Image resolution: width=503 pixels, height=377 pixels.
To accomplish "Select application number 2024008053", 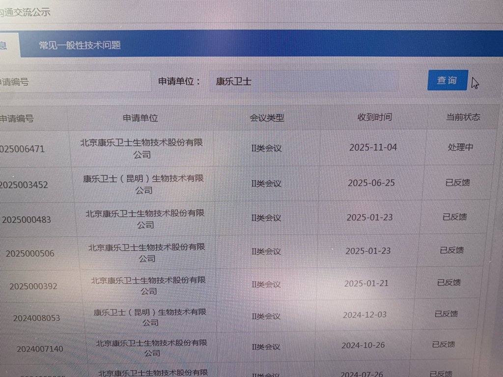I will tap(36, 318).
